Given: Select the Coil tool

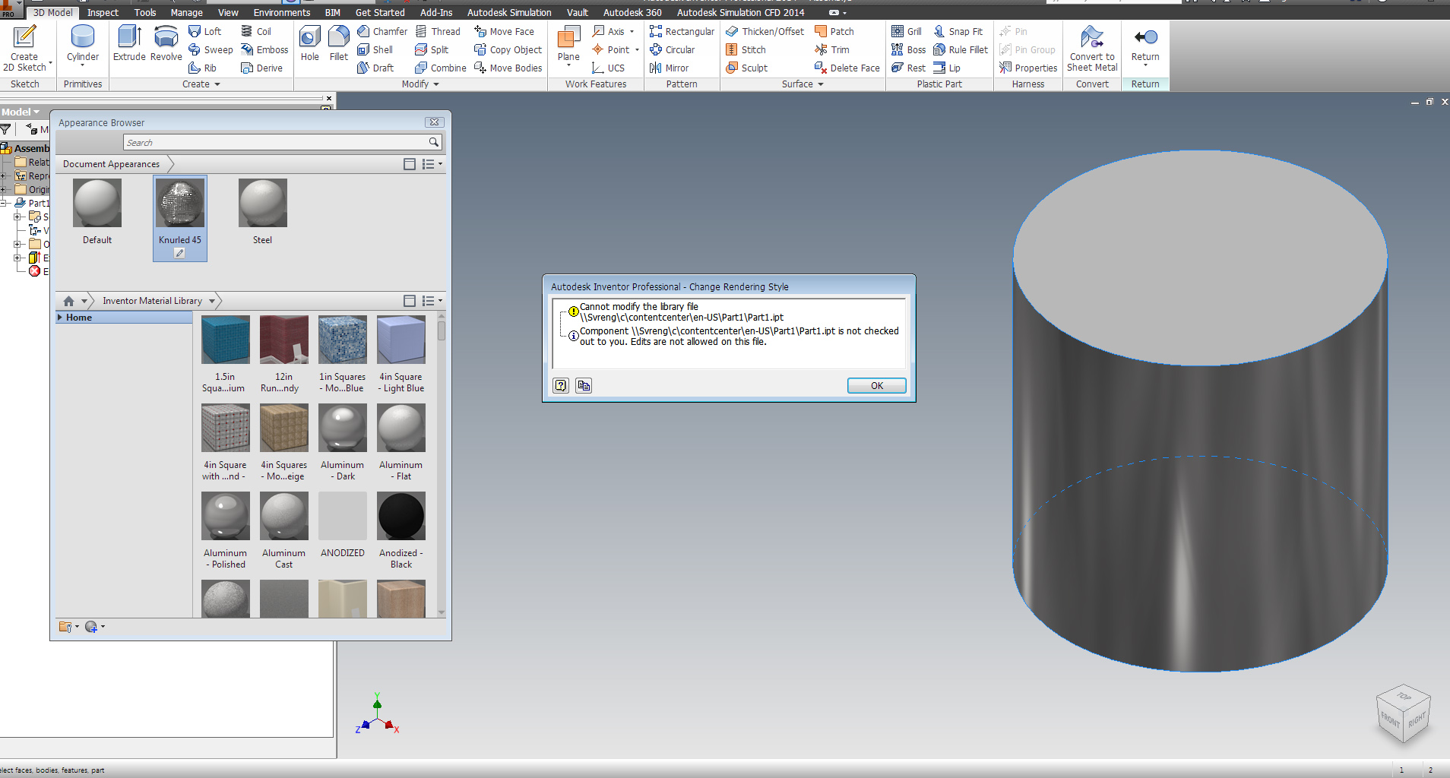Looking at the screenshot, I should tap(256, 31).
